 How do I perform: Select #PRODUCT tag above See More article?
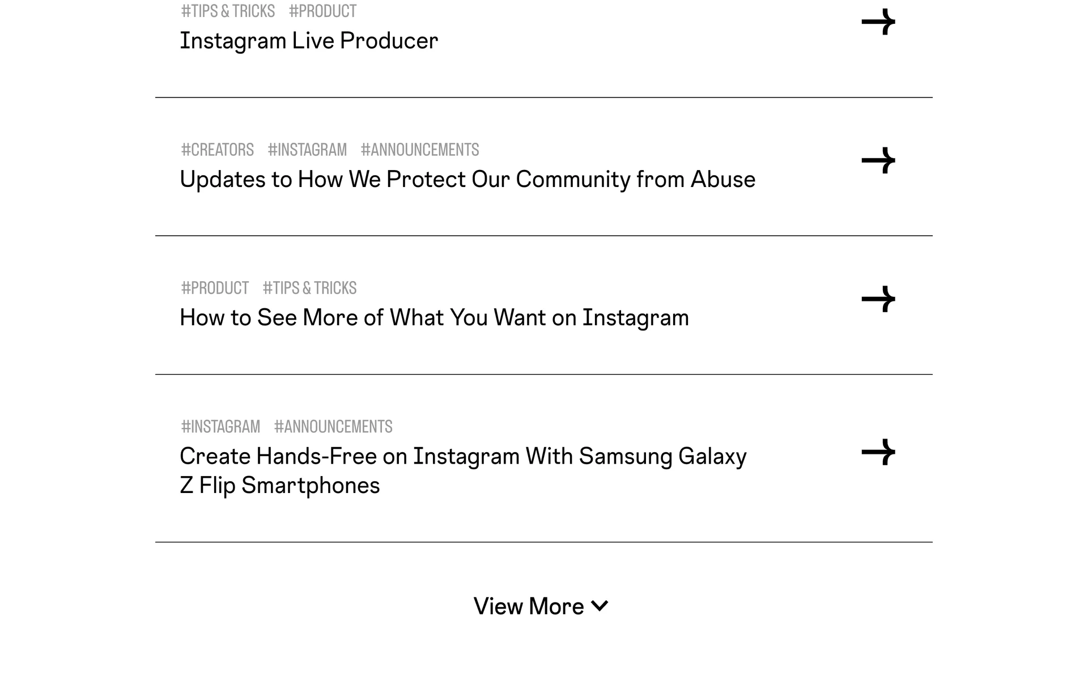[x=215, y=288]
